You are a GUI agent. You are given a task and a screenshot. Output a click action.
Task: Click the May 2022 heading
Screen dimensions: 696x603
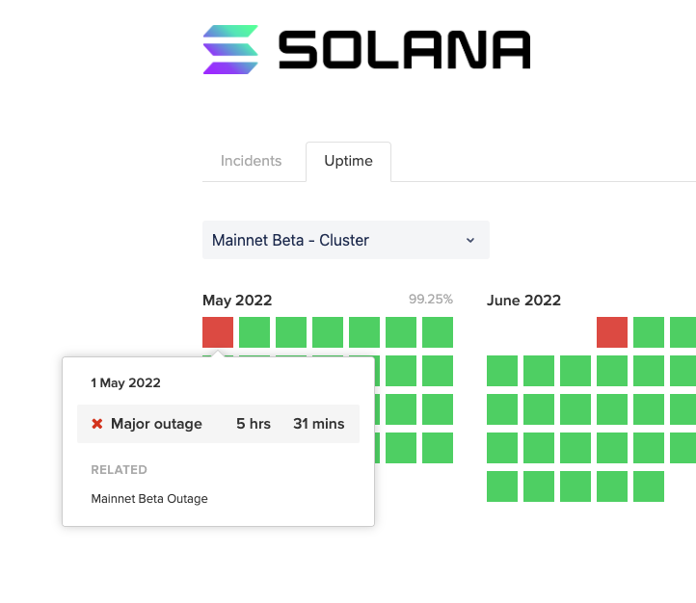point(237,301)
